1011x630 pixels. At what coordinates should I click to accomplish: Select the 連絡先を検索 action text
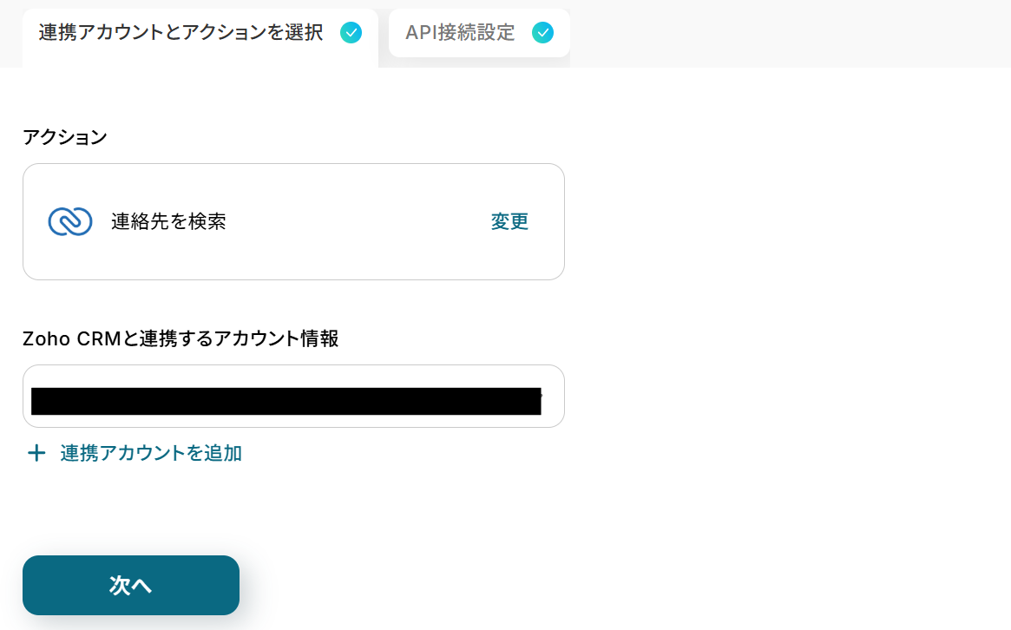[x=168, y=222]
